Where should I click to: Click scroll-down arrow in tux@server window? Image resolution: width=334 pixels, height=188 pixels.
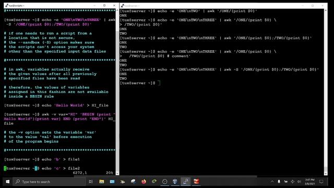(326, 173)
